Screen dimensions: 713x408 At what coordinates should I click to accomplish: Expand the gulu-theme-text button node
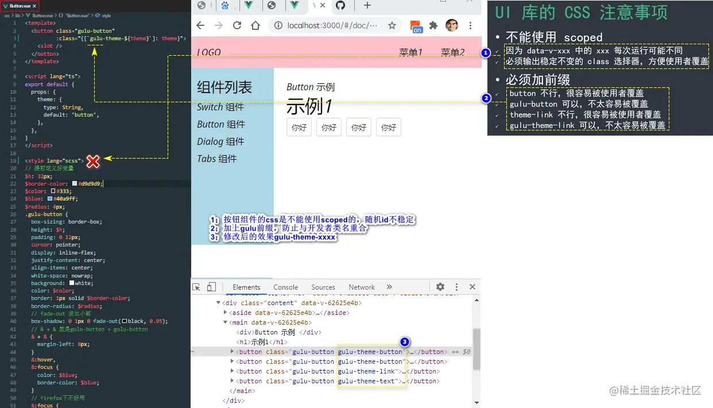pos(232,381)
